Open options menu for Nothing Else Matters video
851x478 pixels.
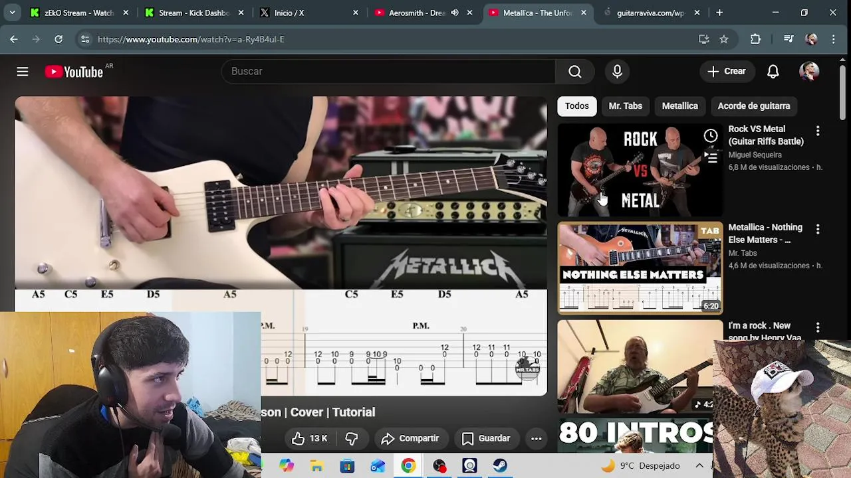coord(818,229)
